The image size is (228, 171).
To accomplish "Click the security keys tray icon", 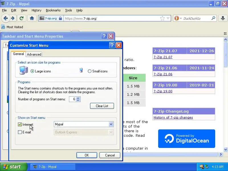I will tap(201, 166).
